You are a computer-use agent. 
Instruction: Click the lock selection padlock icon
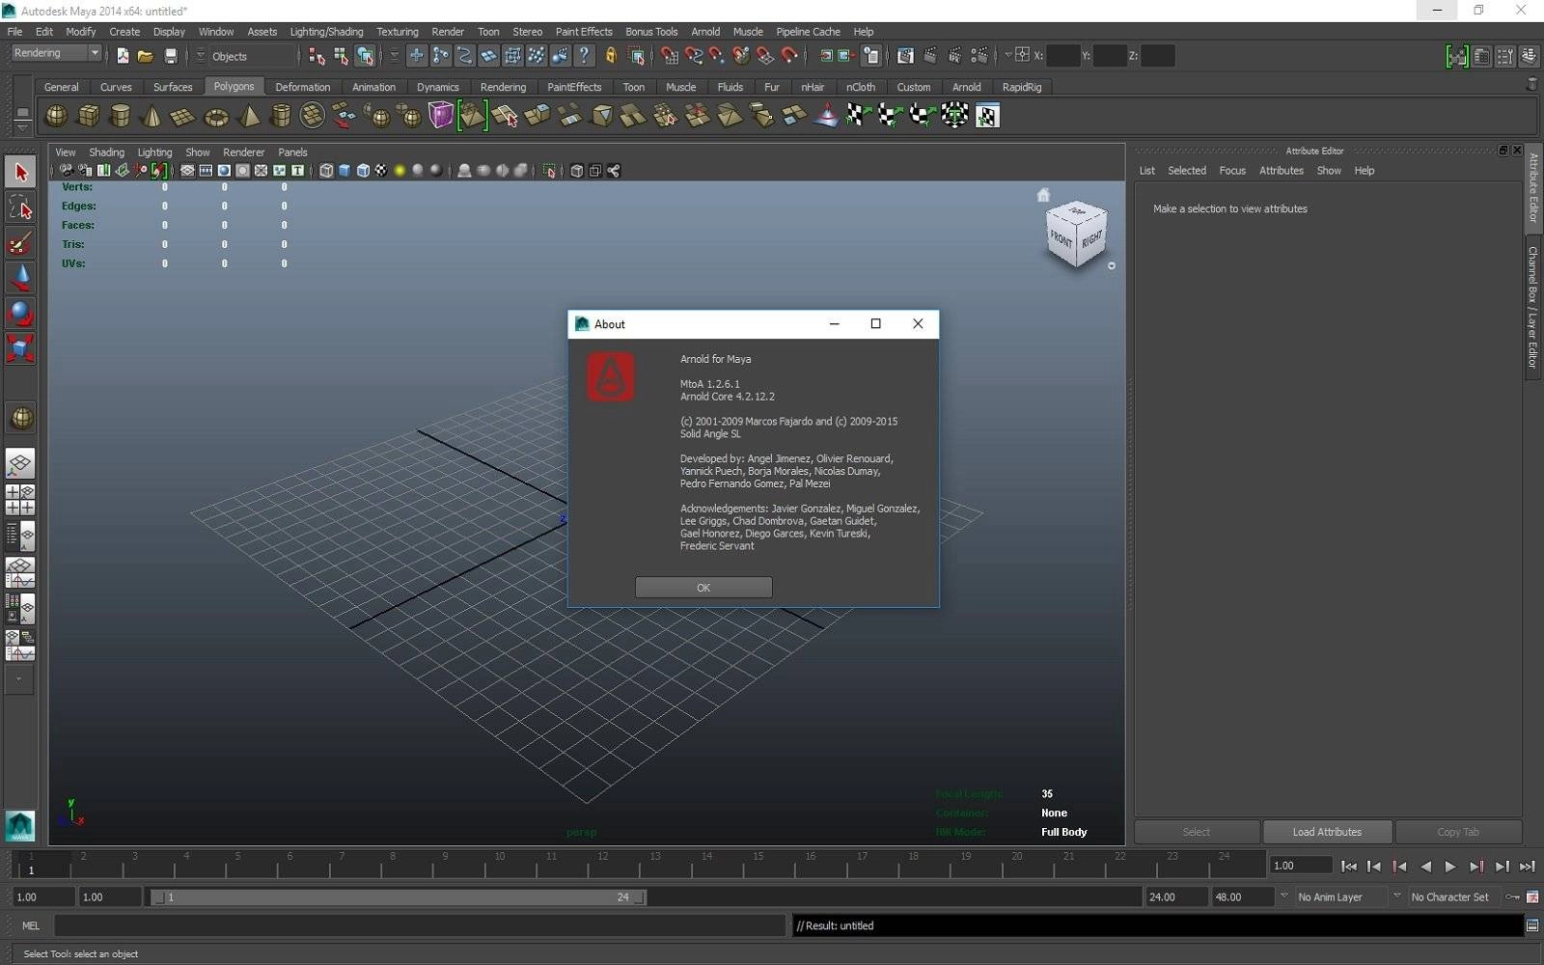pyautogui.click(x=611, y=56)
